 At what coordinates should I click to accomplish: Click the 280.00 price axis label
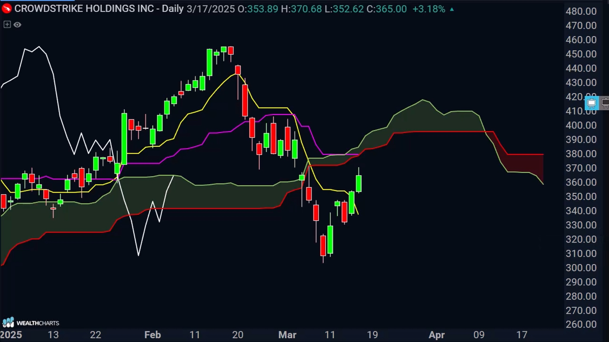point(581,296)
